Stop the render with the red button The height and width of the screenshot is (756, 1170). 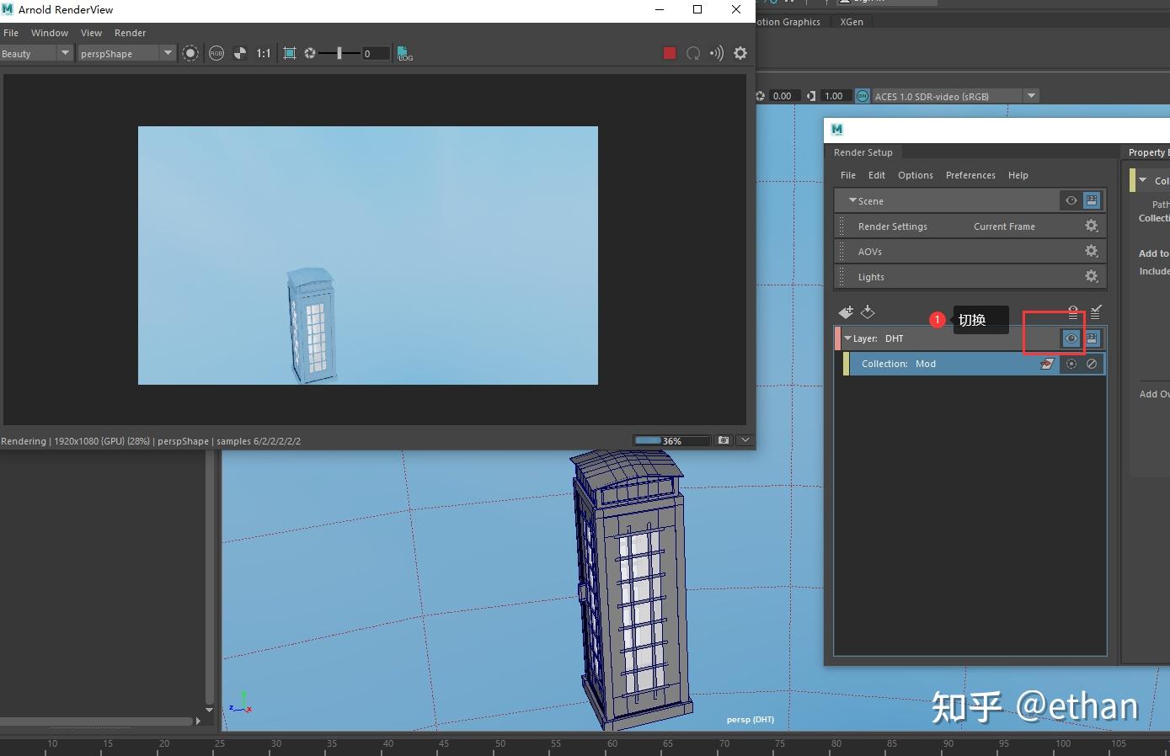click(670, 53)
